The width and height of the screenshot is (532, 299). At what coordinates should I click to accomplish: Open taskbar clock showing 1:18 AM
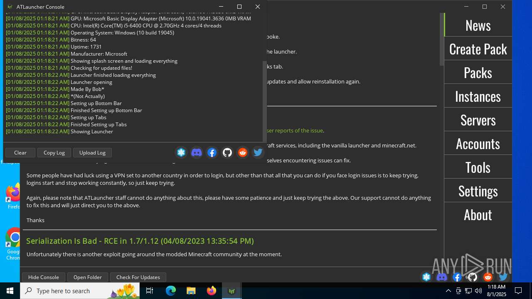click(496, 291)
